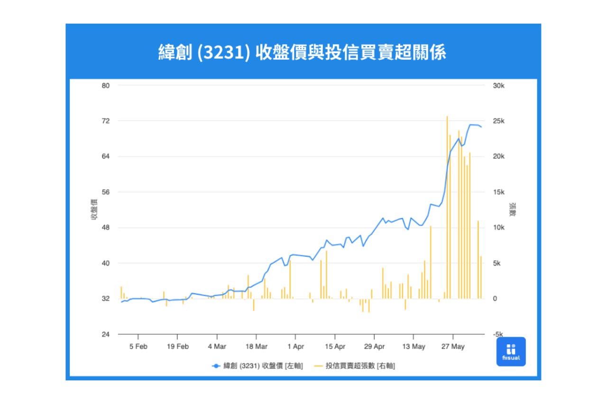Click the blue line legend marker
This screenshot has width=607, height=404.
tap(216, 366)
